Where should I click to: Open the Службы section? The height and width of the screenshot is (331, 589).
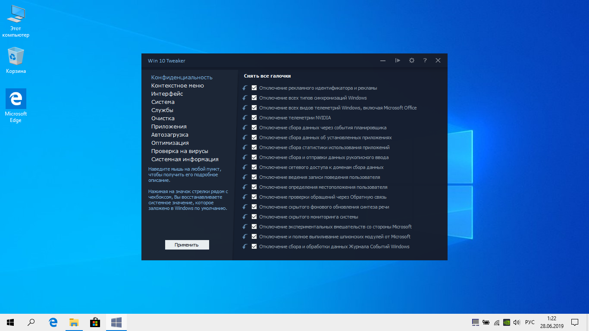click(162, 110)
